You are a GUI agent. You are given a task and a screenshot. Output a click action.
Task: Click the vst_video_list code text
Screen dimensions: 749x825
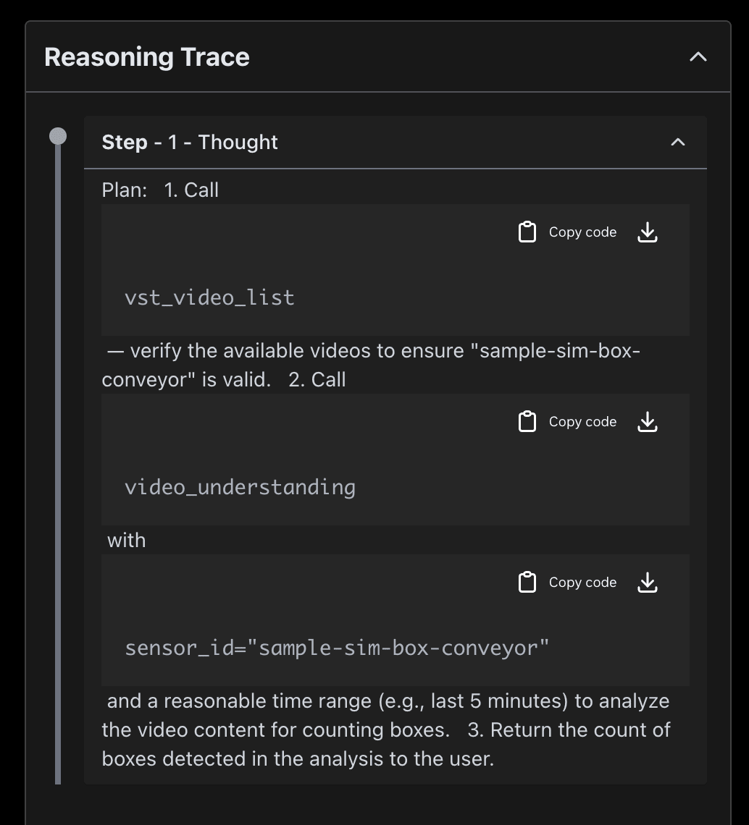coord(209,298)
